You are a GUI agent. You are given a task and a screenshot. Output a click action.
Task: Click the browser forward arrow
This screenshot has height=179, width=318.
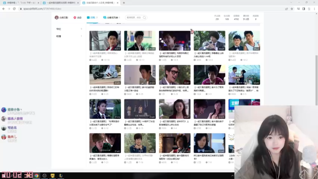tap(9, 9)
